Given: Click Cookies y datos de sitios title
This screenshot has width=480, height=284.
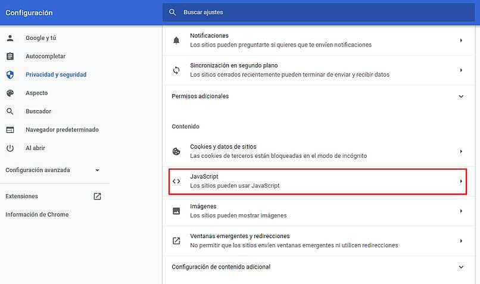Looking at the screenshot, I should 223,146.
